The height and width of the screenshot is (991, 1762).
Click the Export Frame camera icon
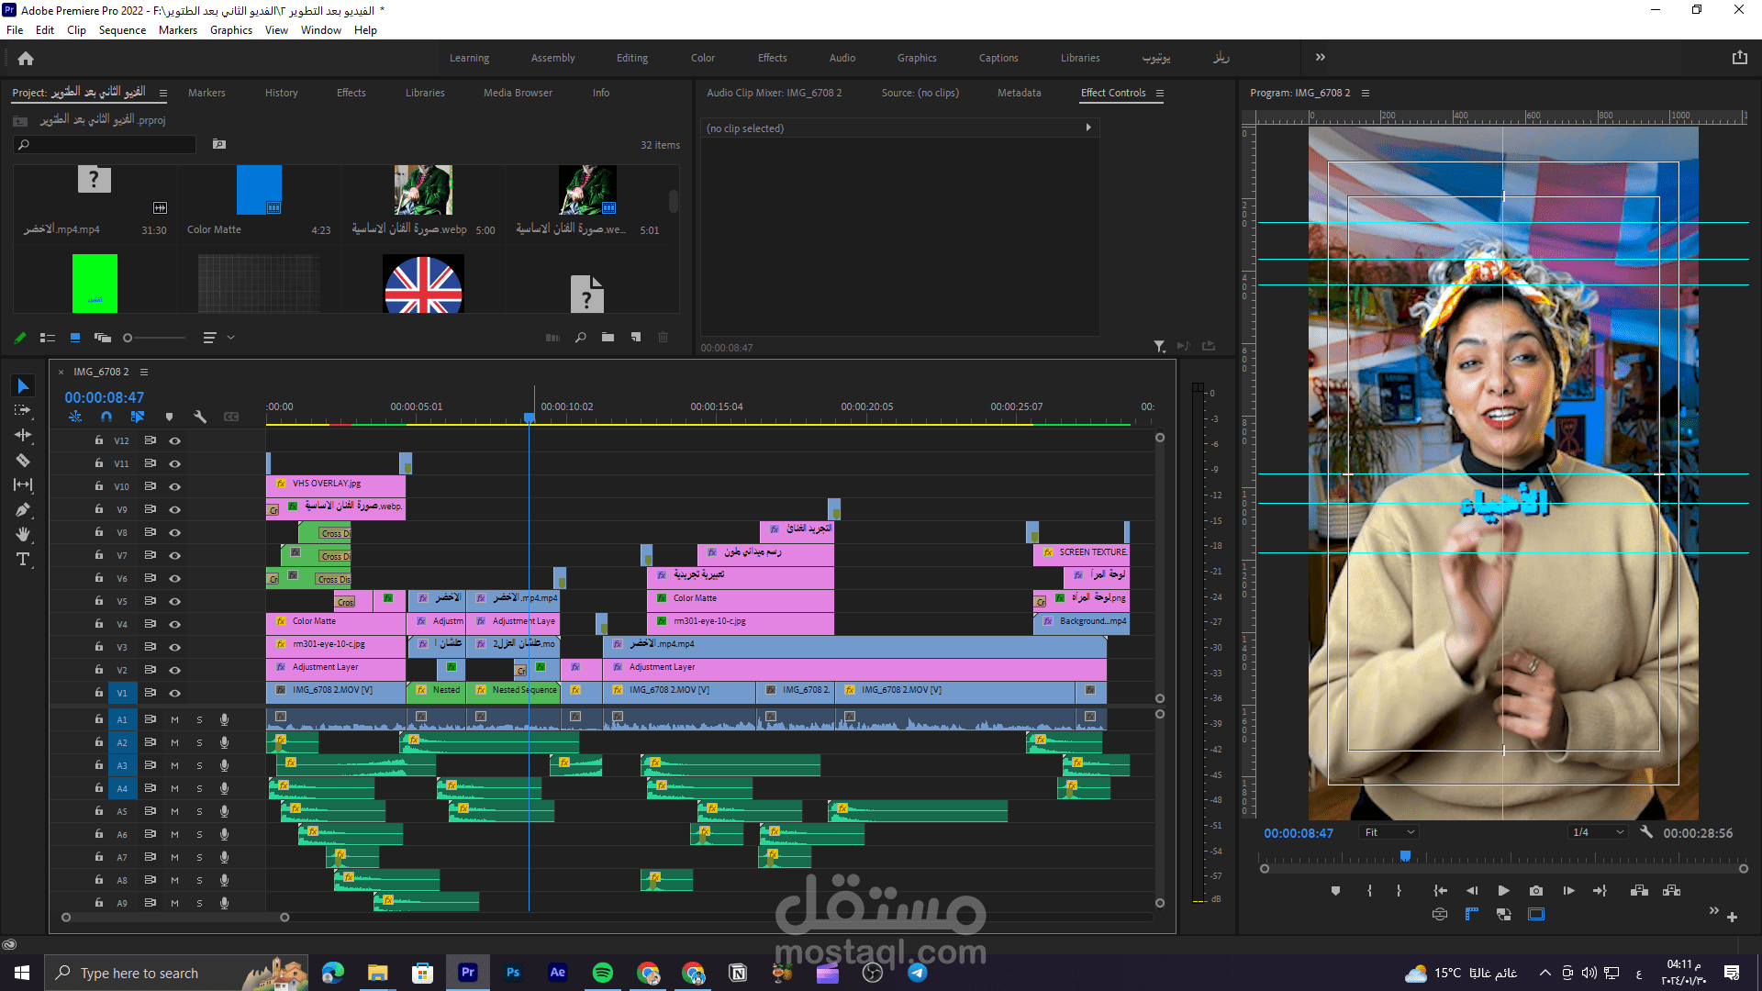[x=1536, y=890]
